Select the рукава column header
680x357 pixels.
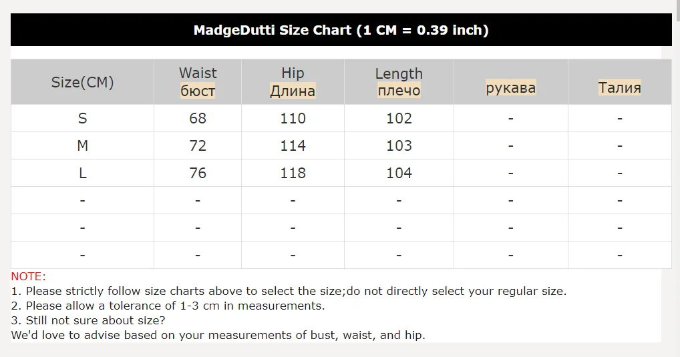click(x=510, y=87)
